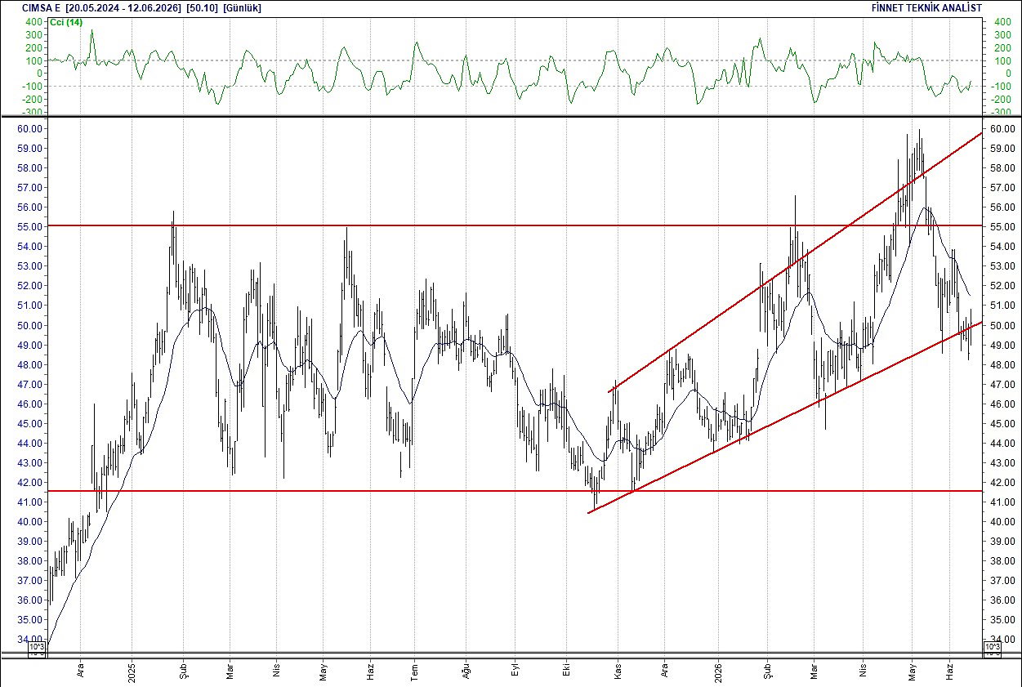This screenshot has width=1022, height=687.
Task: Click 34.00 on the left price axis
Action: pyautogui.click(x=31, y=639)
